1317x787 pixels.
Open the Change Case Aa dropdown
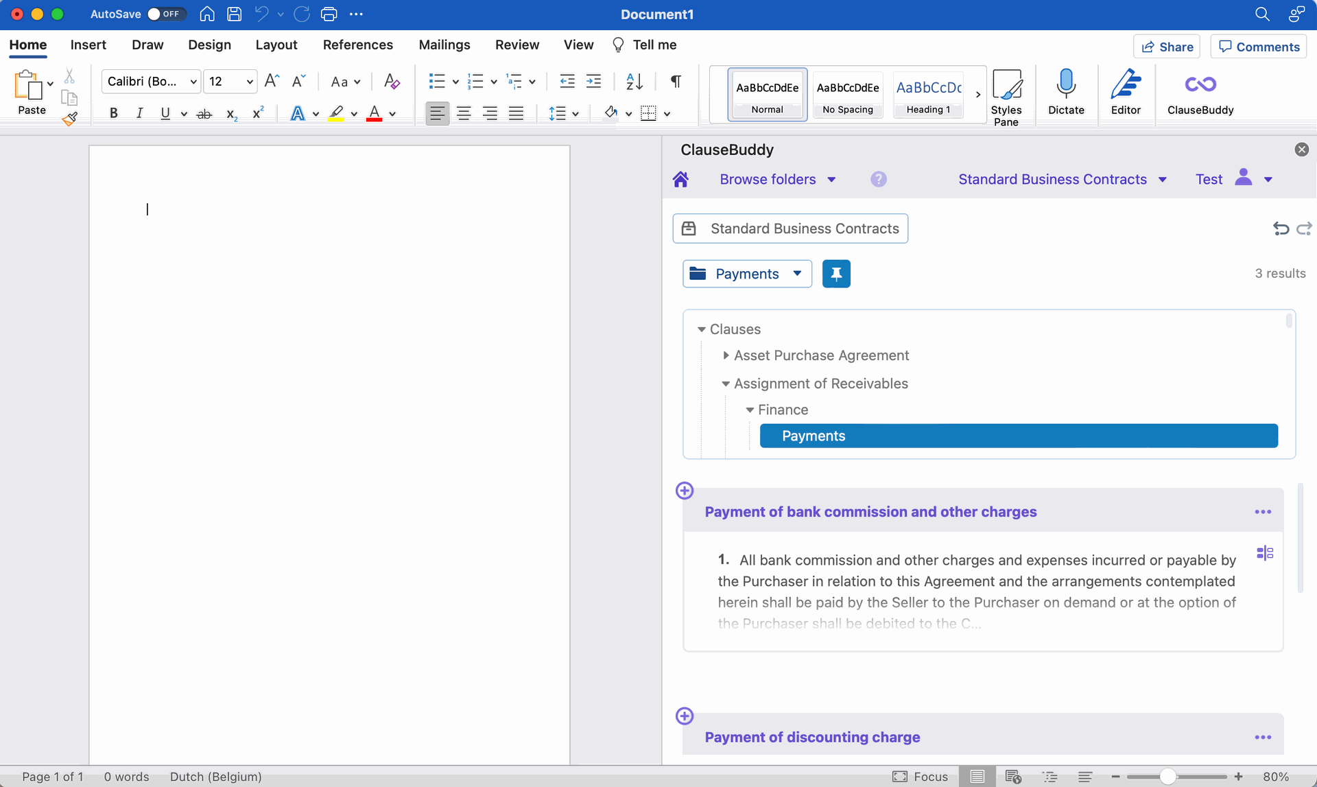click(x=345, y=82)
